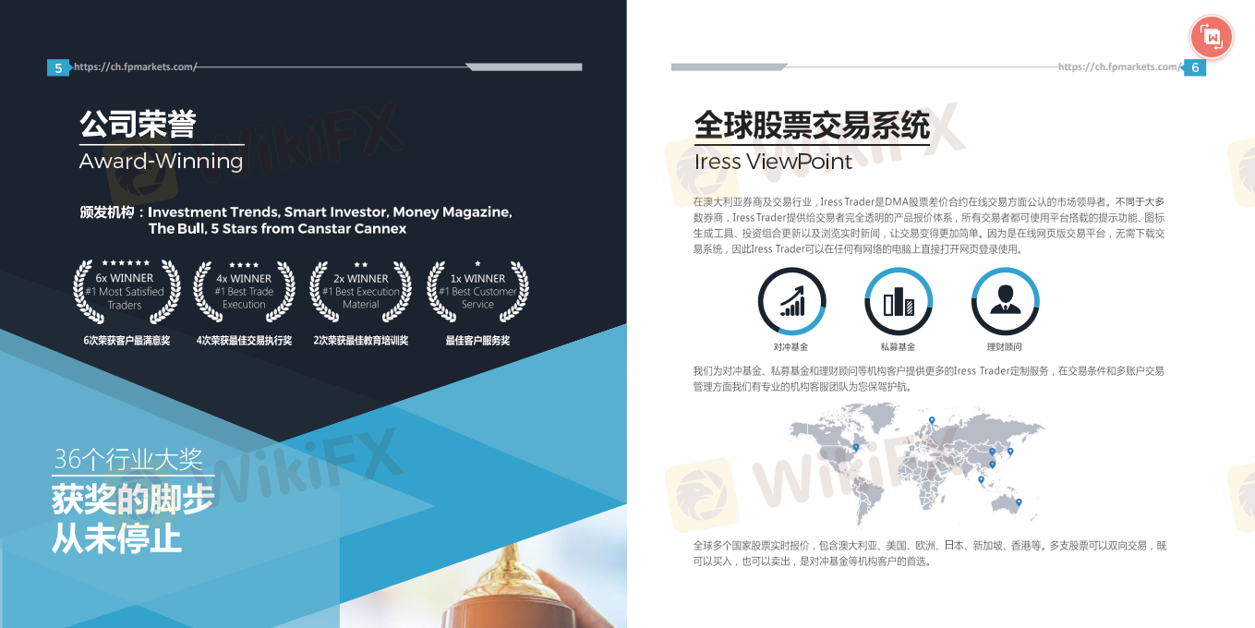Click the Australia location pin on map
Viewport: 1255px width, 628px height.
[x=1020, y=503]
